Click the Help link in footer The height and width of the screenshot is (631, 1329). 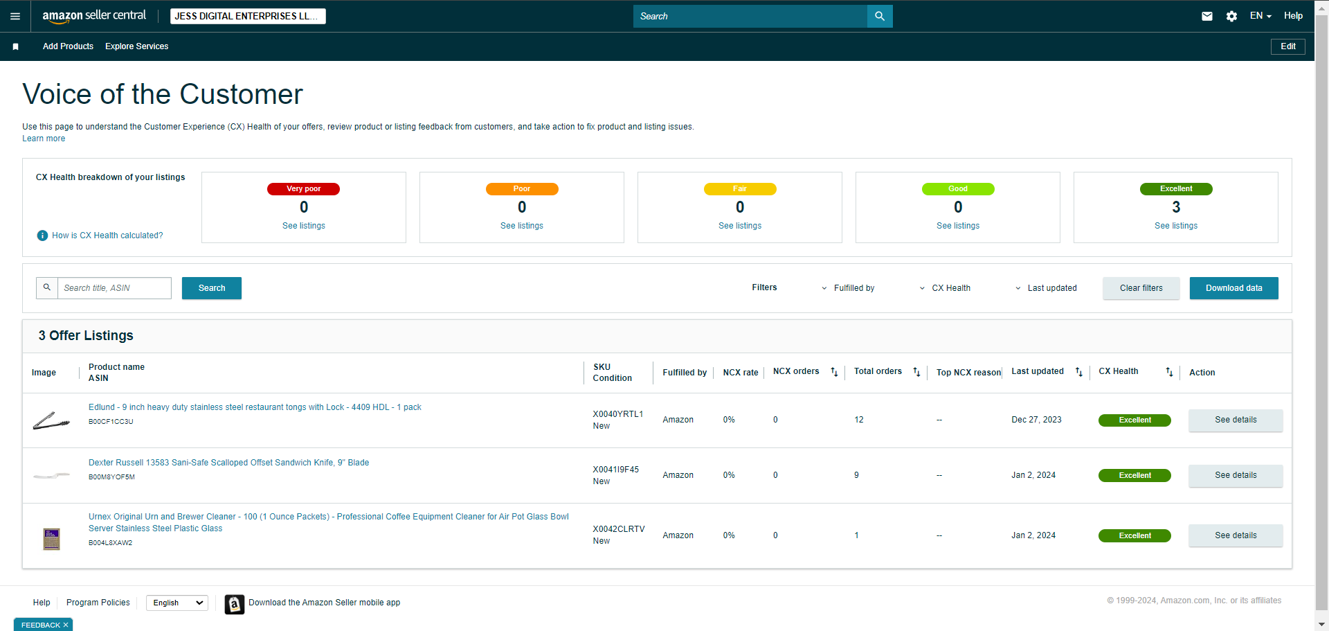click(x=42, y=603)
